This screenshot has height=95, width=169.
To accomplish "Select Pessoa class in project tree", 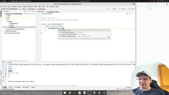I will pyautogui.click(x=13, y=27).
